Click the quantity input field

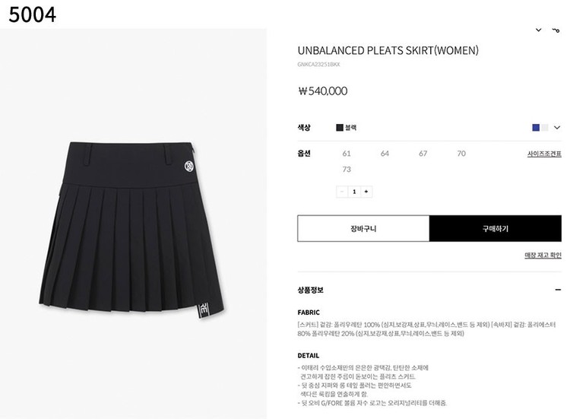(x=354, y=192)
